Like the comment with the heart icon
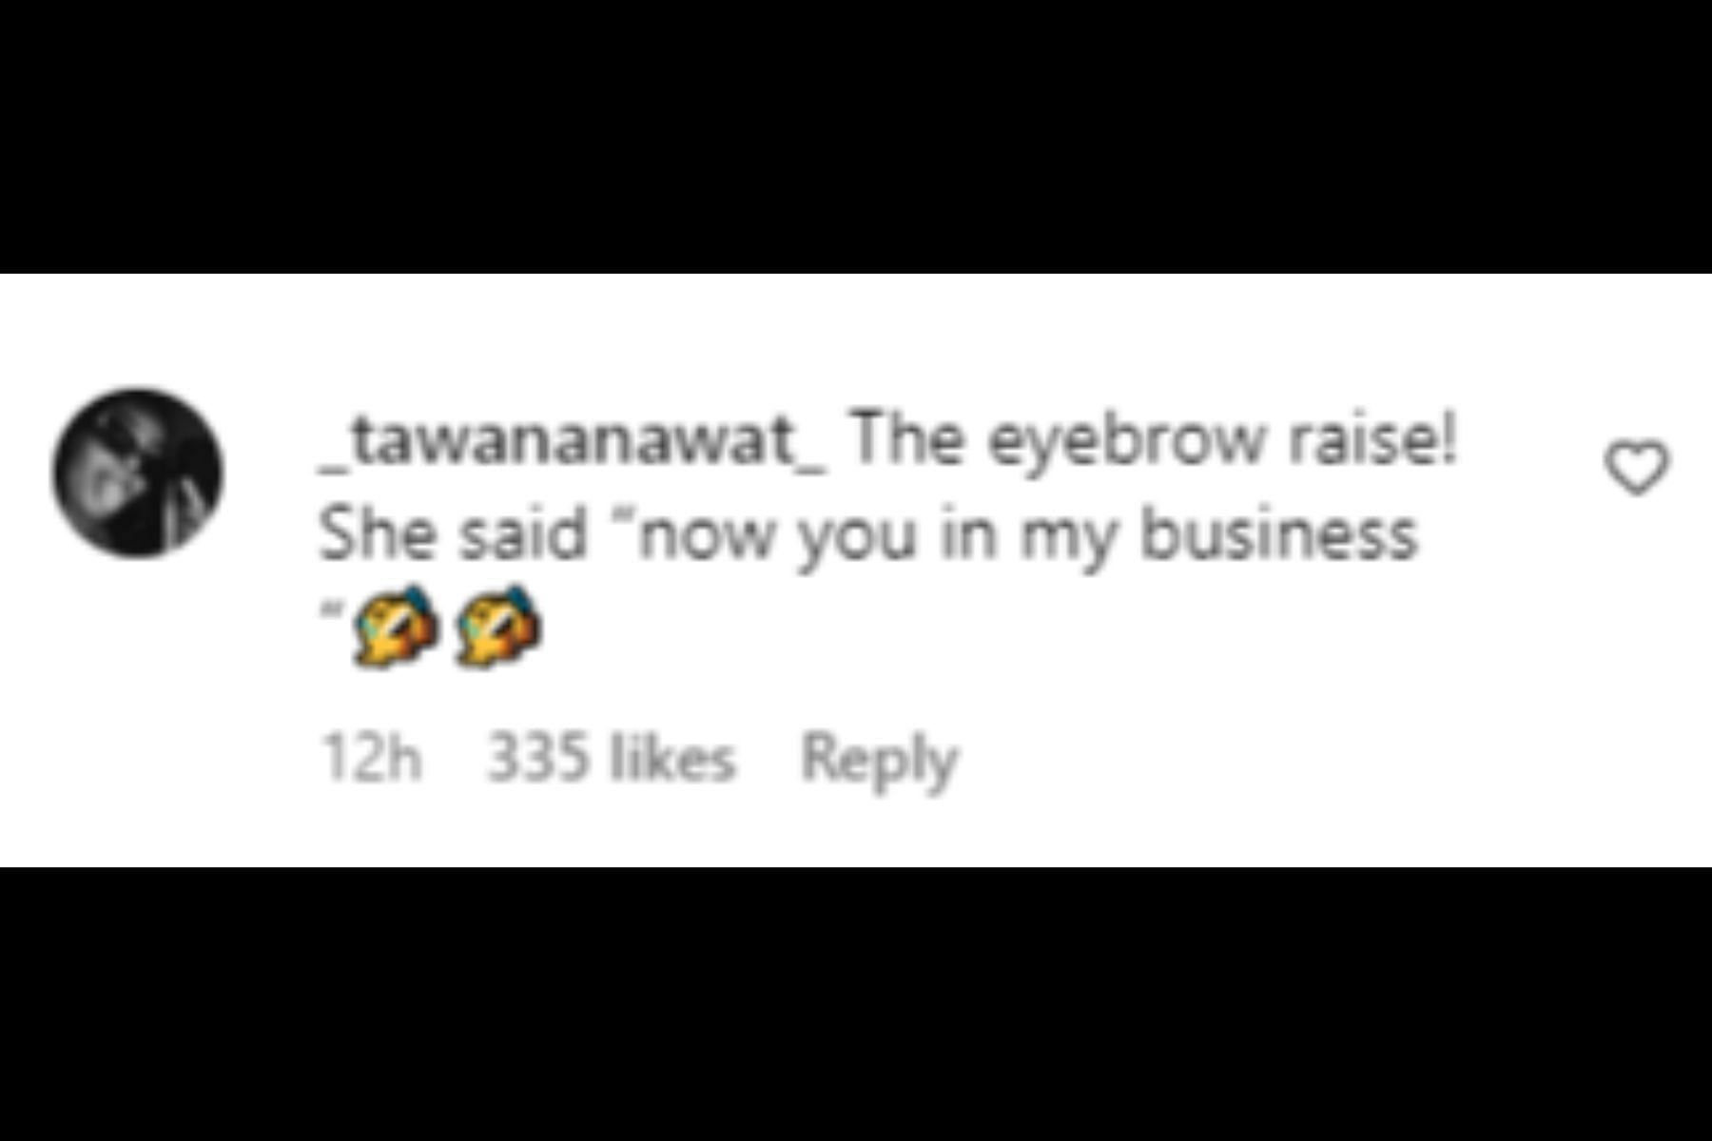Viewport: 1712px width, 1141px height. point(1636,467)
